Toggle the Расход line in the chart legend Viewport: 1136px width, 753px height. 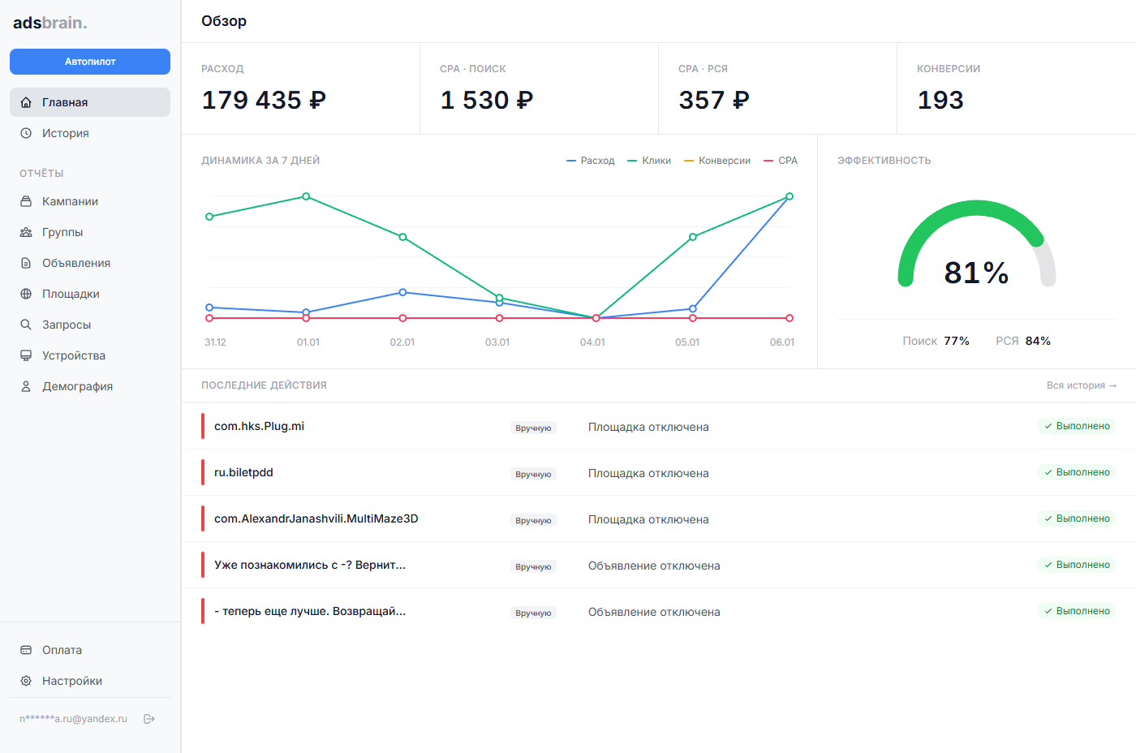tap(591, 160)
